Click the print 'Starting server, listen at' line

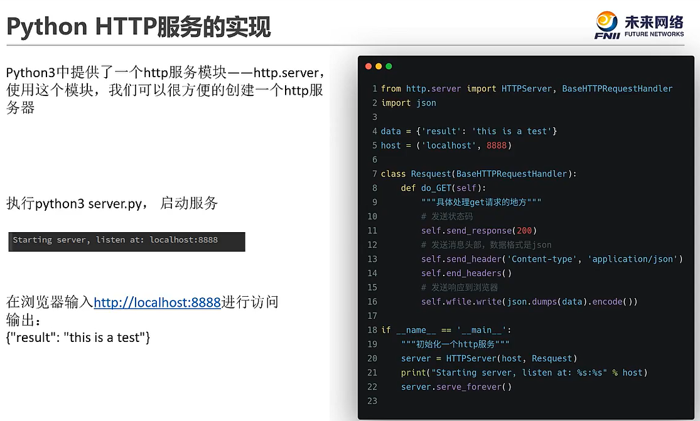(524, 373)
